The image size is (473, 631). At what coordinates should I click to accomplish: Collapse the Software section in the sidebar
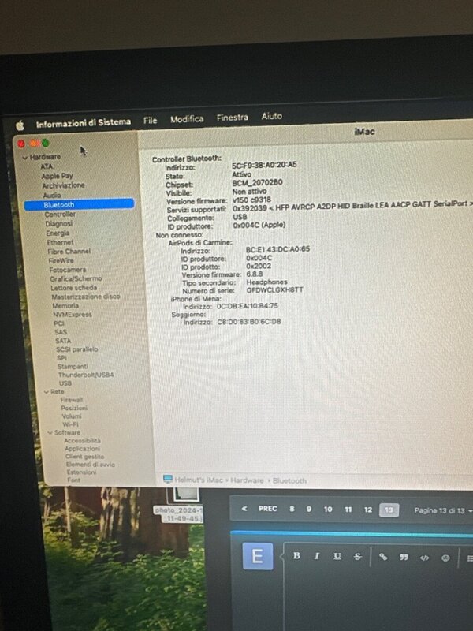click(50, 432)
